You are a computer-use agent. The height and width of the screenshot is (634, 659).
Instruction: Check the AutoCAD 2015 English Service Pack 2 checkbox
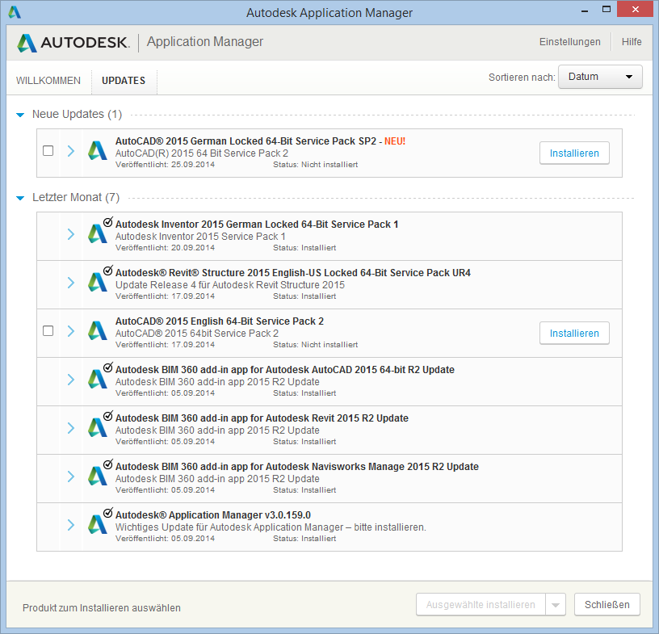click(48, 331)
